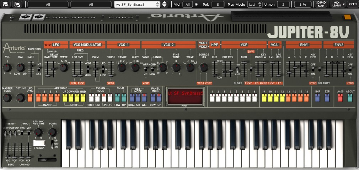This screenshot has height=170, width=359.
Task: Toggle the VCF SLOPE -12dB/-24dB switch
Action: (237, 69)
